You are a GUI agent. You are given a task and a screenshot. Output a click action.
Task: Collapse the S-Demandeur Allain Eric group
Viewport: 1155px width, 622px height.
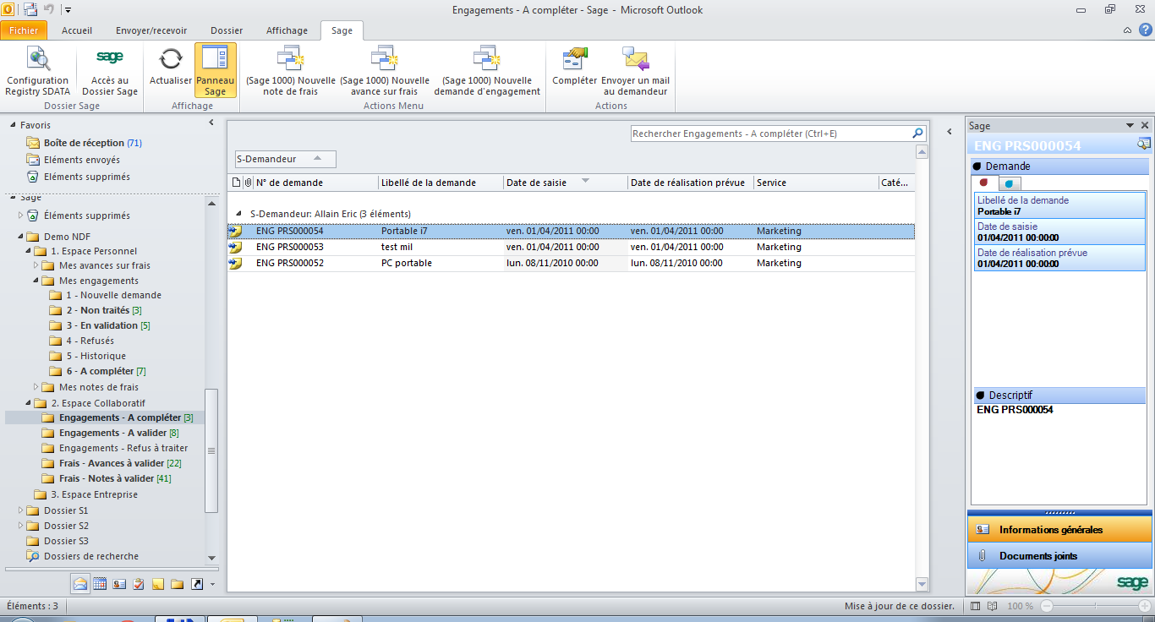238,214
